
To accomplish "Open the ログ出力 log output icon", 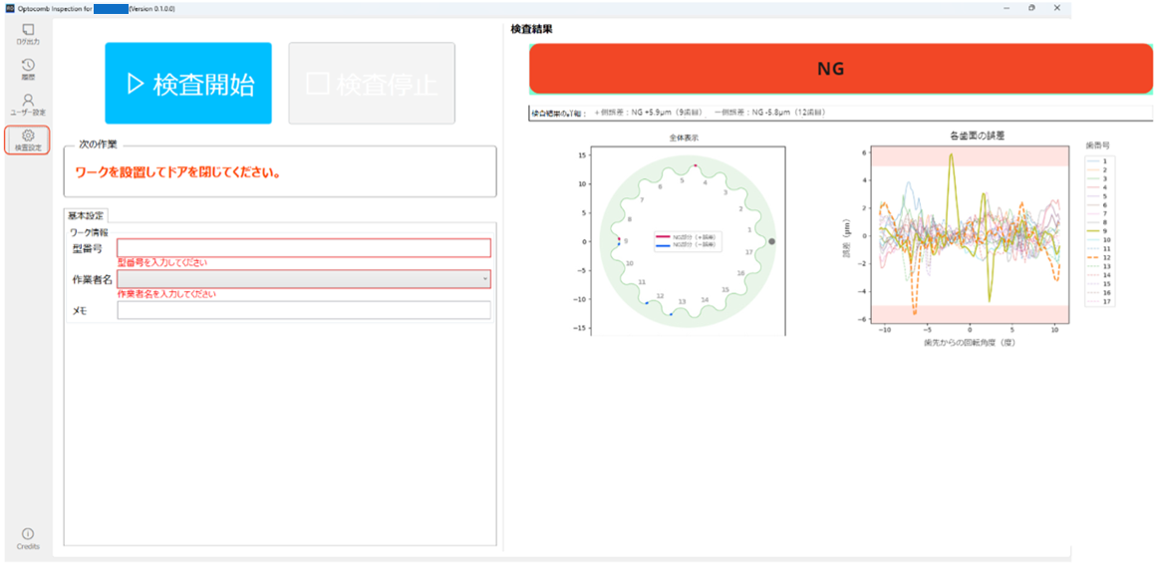I will [x=28, y=34].
